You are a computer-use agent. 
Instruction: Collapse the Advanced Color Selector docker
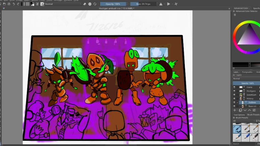[x=234, y=11]
